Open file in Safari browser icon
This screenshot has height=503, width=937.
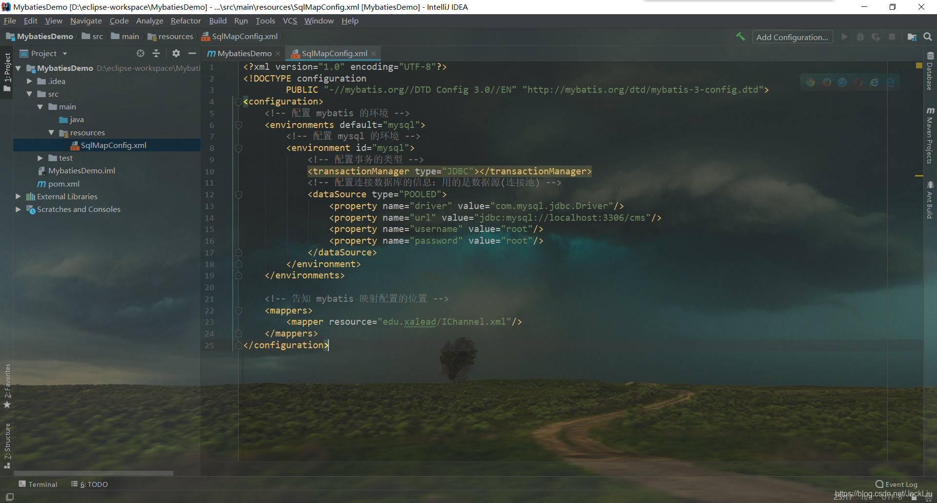(842, 83)
